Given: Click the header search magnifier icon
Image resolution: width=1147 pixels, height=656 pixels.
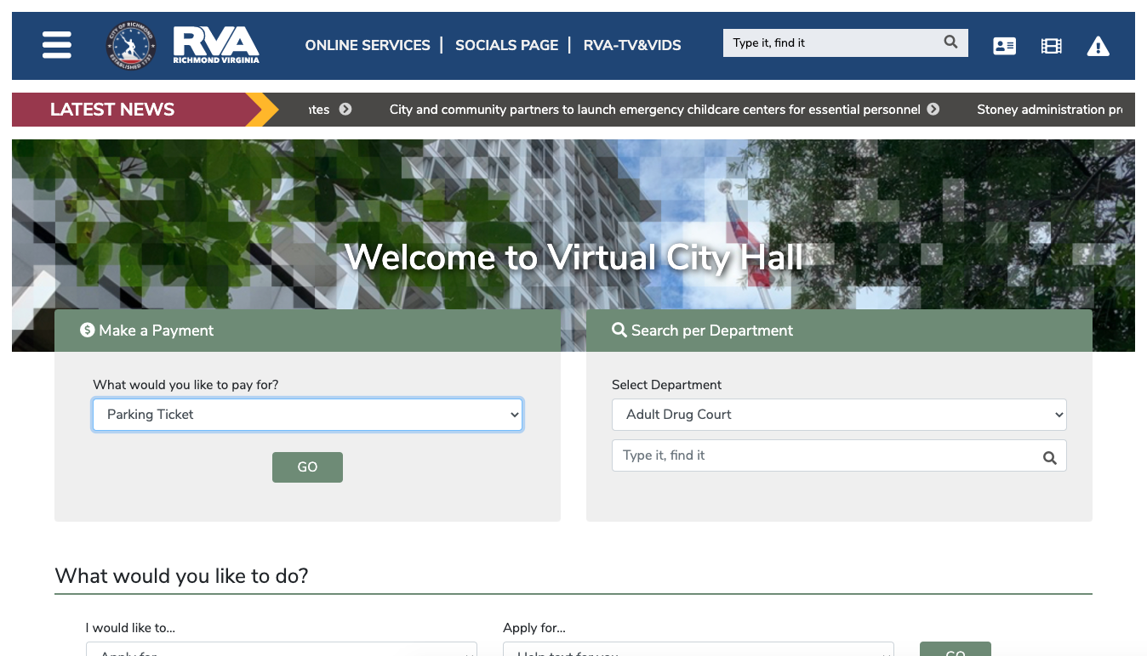Looking at the screenshot, I should [x=950, y=42].
